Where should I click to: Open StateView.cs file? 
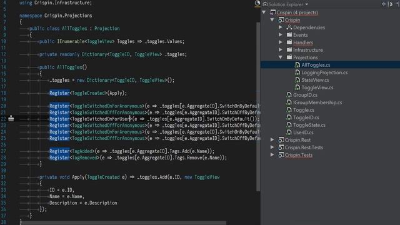pos(315,80)
